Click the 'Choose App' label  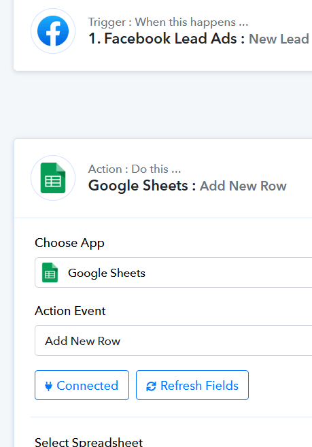coord(69,243)
